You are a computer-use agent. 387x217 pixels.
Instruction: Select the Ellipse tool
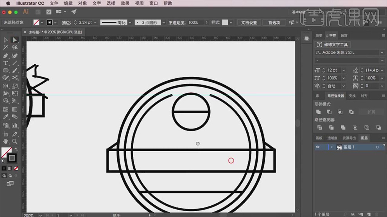5,71
